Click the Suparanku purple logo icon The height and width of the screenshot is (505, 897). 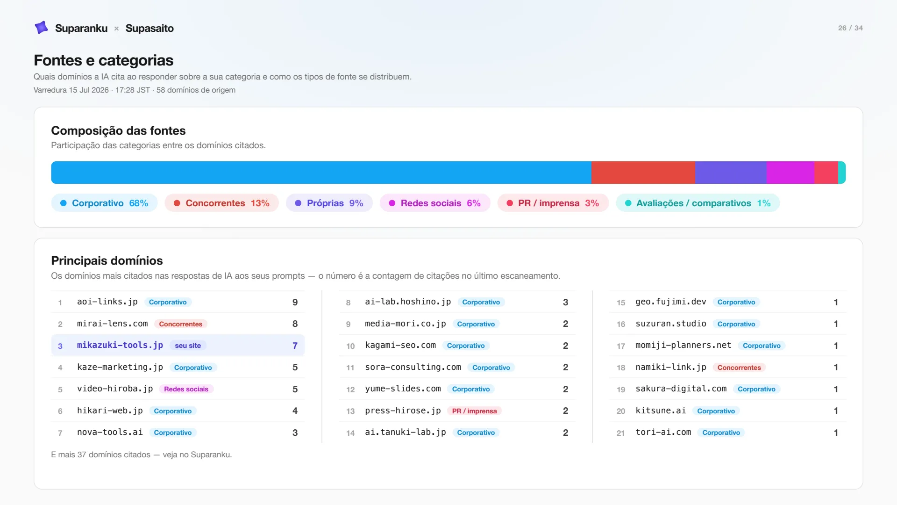(42, 28)
